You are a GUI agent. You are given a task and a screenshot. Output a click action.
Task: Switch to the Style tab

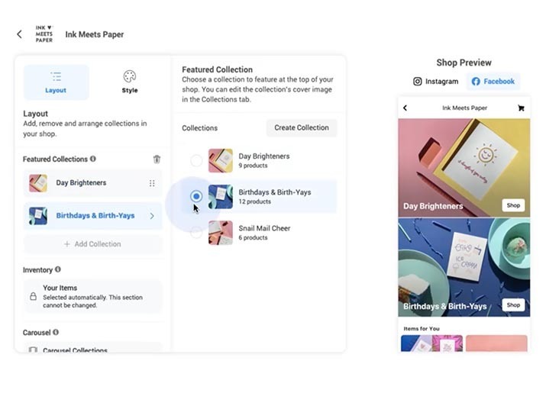click(x=130, y=82)
